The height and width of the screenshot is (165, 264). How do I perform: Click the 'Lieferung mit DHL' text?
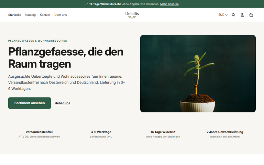[101, 137]
